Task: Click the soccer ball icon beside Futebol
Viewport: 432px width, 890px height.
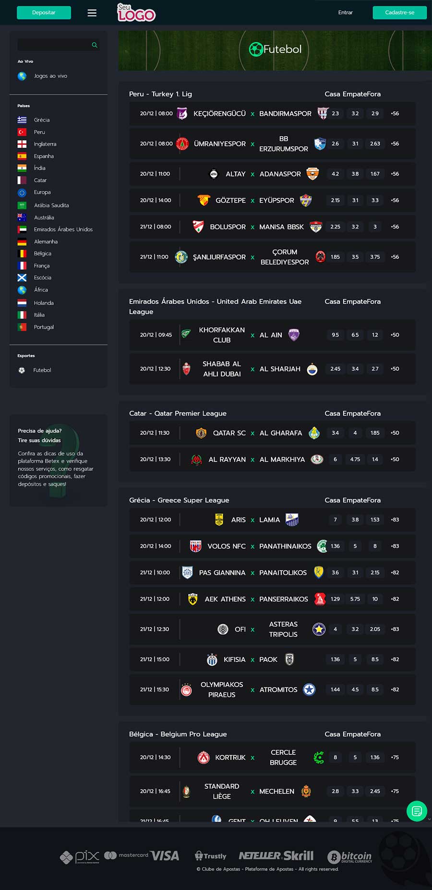Action: pyautogui.click(x=22, y=370)
